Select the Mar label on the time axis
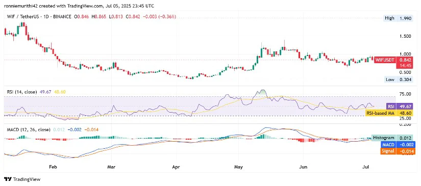421x186 pixels. pyautogui.click(x=111, y=167)
